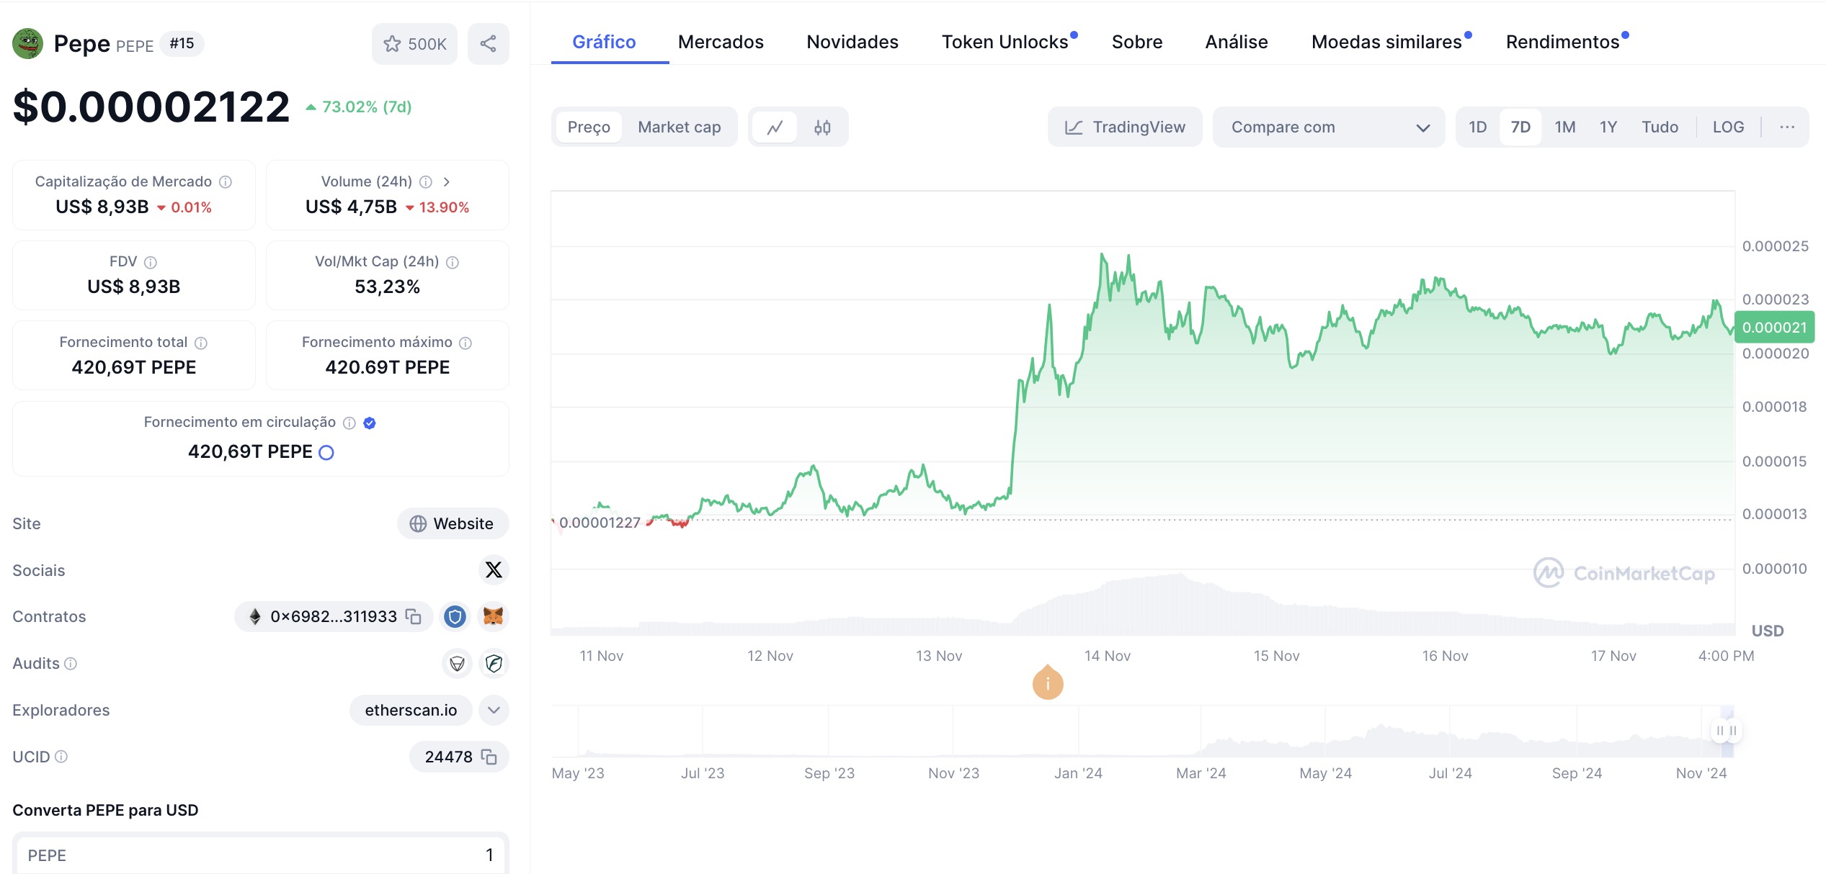Open the Gráfico tab

click(604, 42)
